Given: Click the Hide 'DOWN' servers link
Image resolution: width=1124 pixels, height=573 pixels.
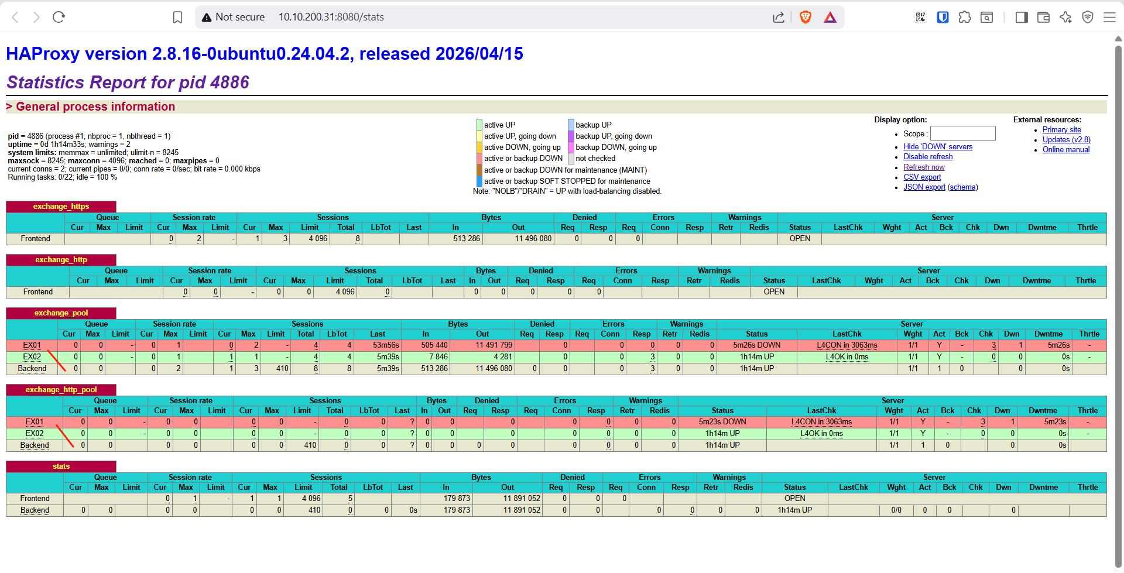Looking at the screenshot, I should pyautogui.click(x=938, y=147).
